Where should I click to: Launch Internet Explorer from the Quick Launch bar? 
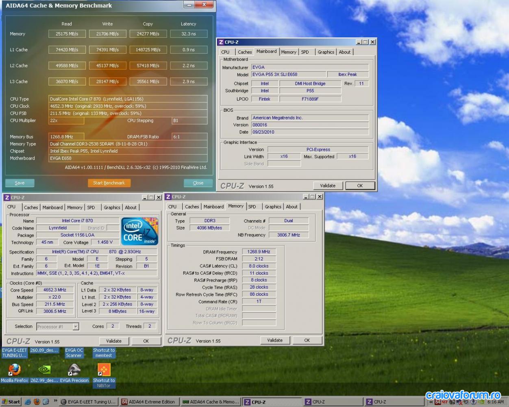click(x=28, y=402)
